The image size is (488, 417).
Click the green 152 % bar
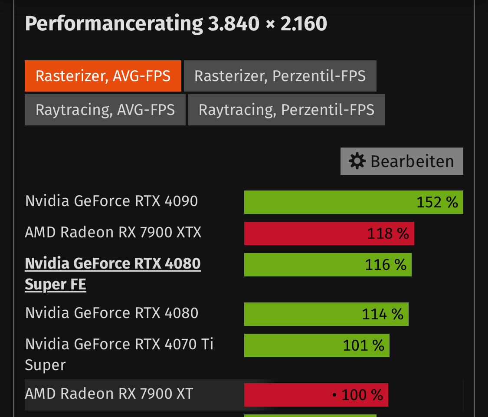tap(354, 202)
